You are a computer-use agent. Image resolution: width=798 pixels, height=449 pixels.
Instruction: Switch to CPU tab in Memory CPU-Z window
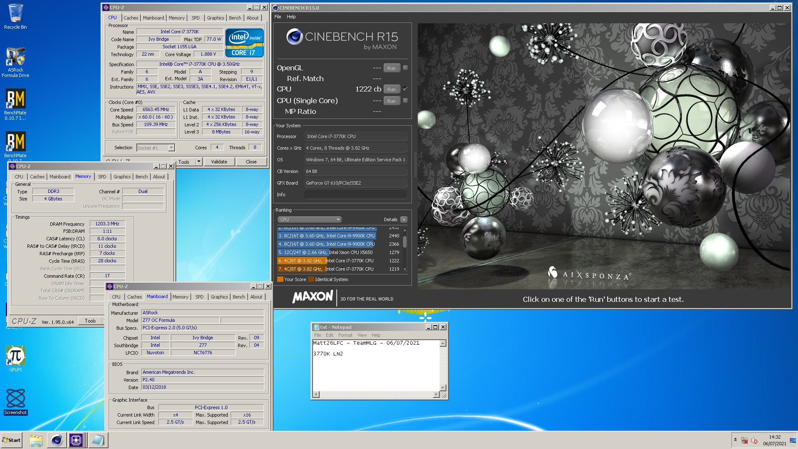[x=19, y=177]
